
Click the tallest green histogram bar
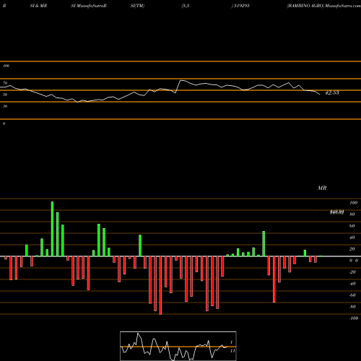coord(52,229)
